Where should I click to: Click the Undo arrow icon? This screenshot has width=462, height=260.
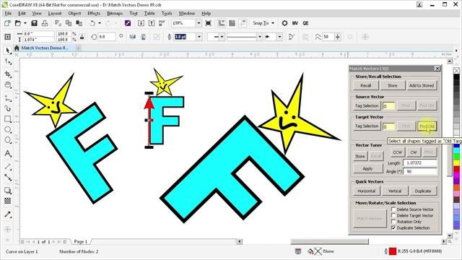click(92, 23)
